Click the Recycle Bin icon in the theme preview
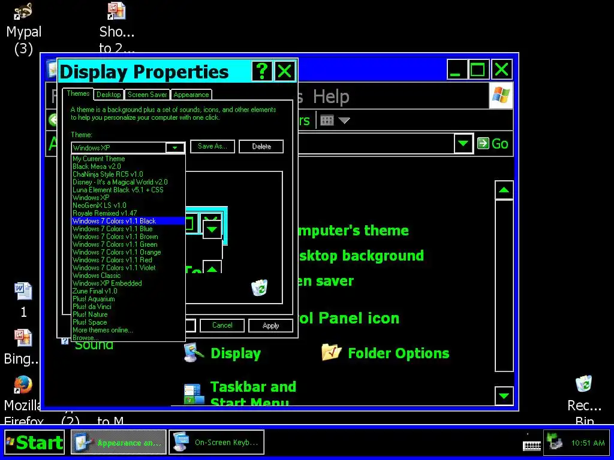This screenshot has width=614, height=460. [259, 287]
